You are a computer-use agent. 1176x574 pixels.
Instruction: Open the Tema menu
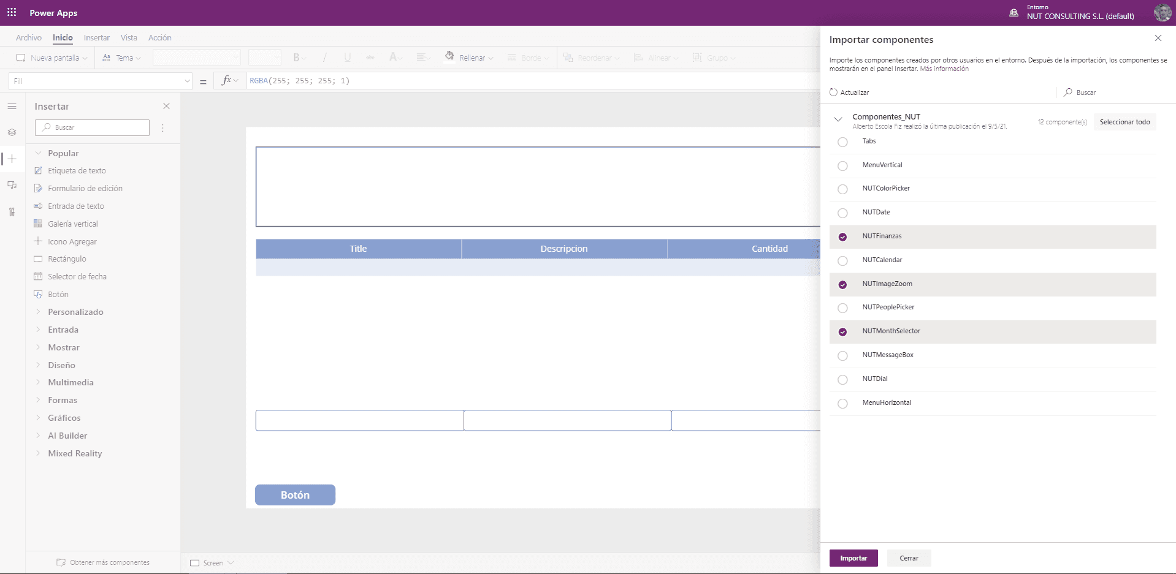pos(121,58)
